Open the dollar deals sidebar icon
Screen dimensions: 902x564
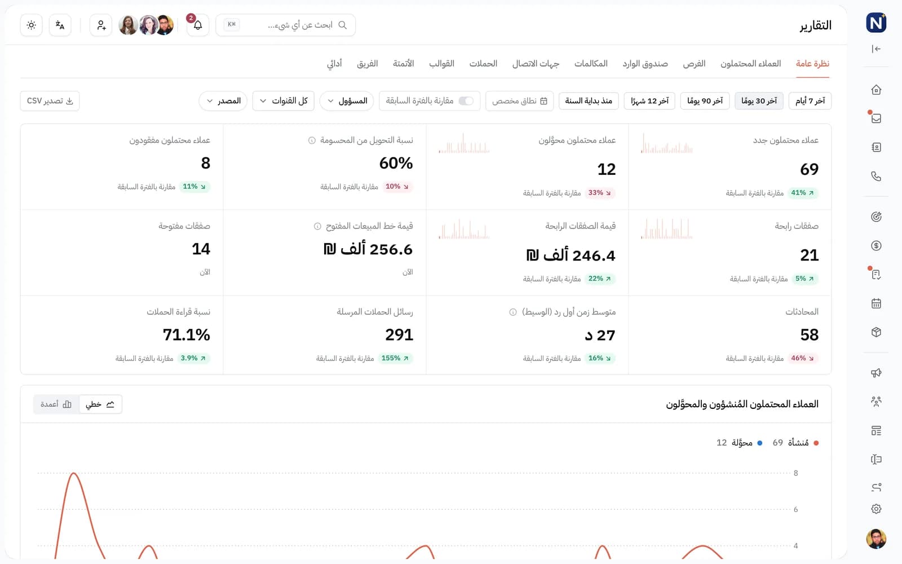pos(876,245)
